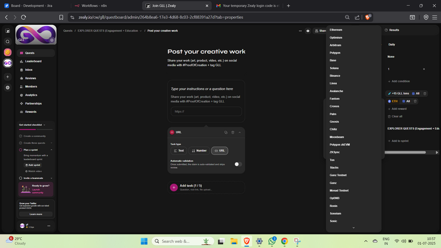Click the Zealy search icon

[x=8, y=42]
